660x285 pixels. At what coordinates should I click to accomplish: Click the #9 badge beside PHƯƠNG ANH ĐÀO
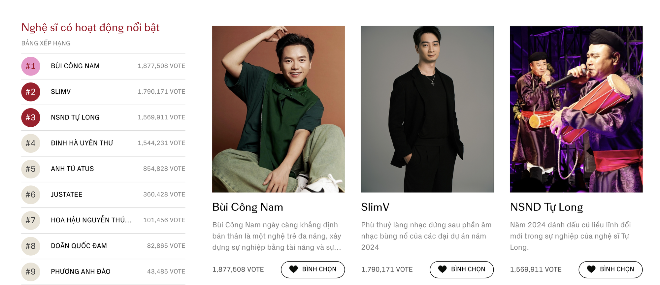pyautogui.click(x=31, y=271)
